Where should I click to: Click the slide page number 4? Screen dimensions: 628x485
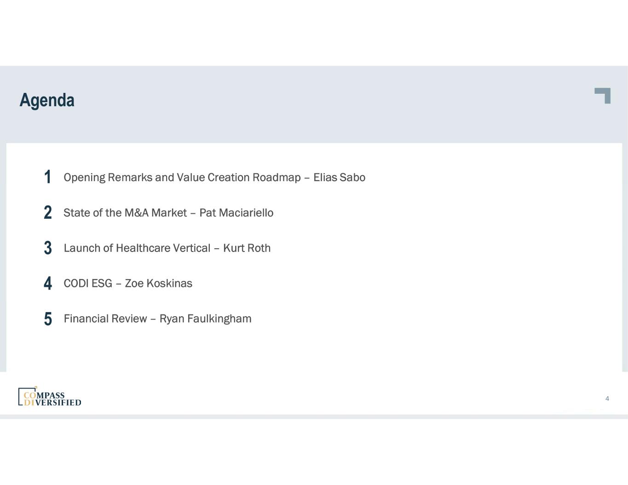607,399
